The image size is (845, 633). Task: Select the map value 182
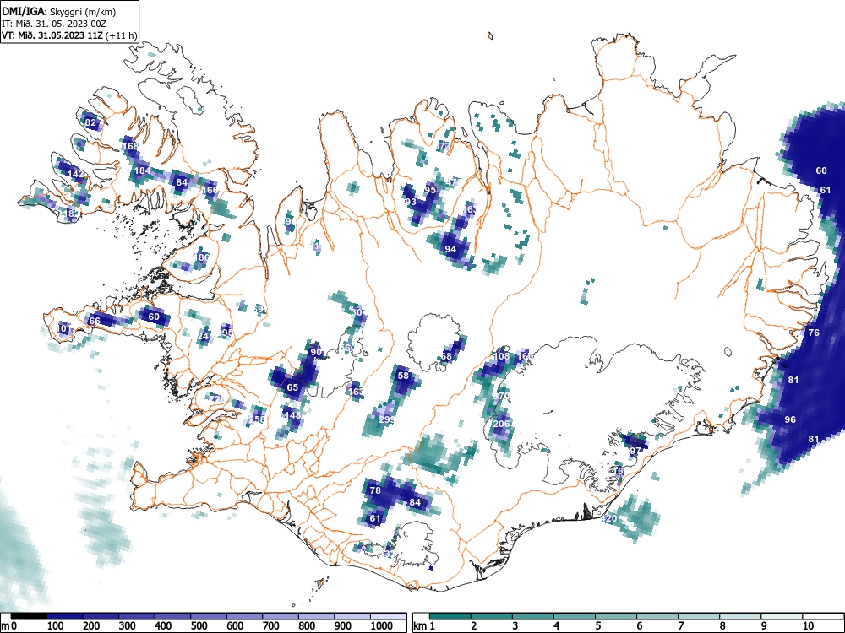pos(71,214)
